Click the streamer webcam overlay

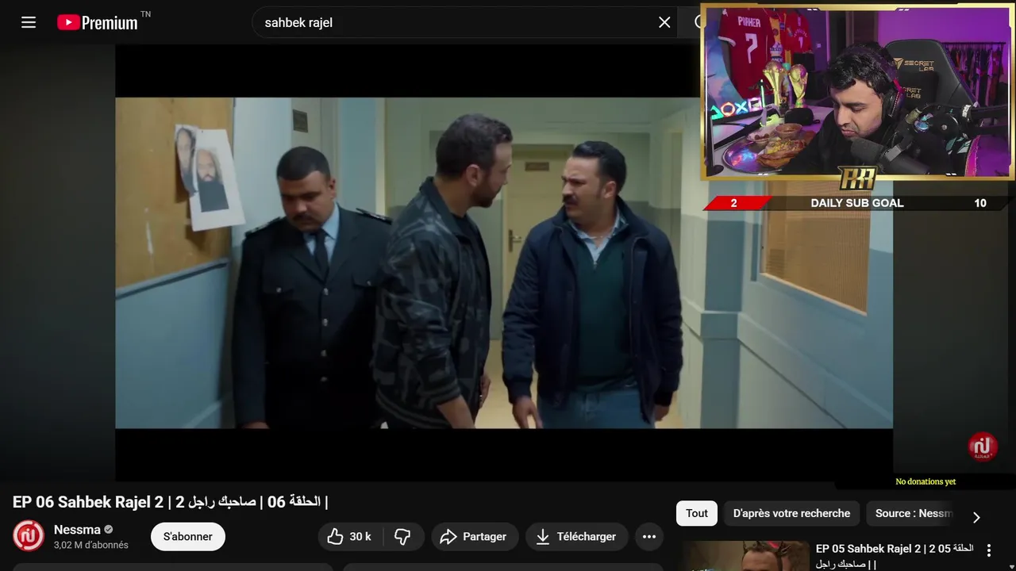coord(857,92)
